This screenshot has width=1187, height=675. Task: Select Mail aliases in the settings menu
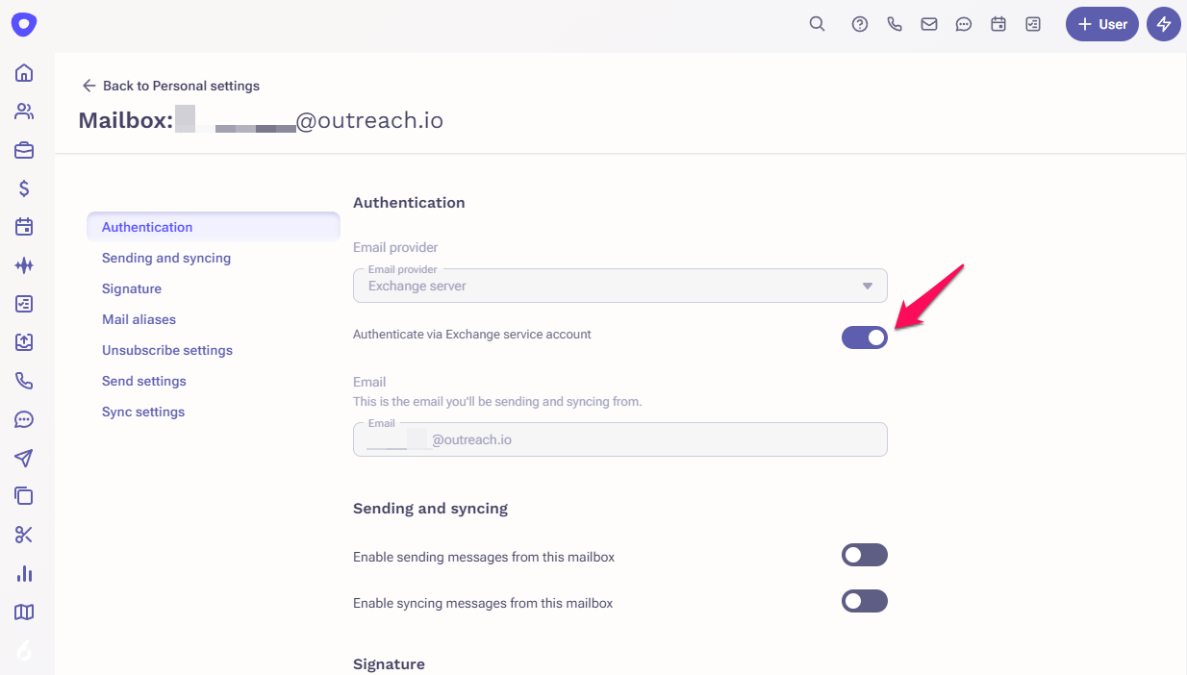tap(139, 319)
